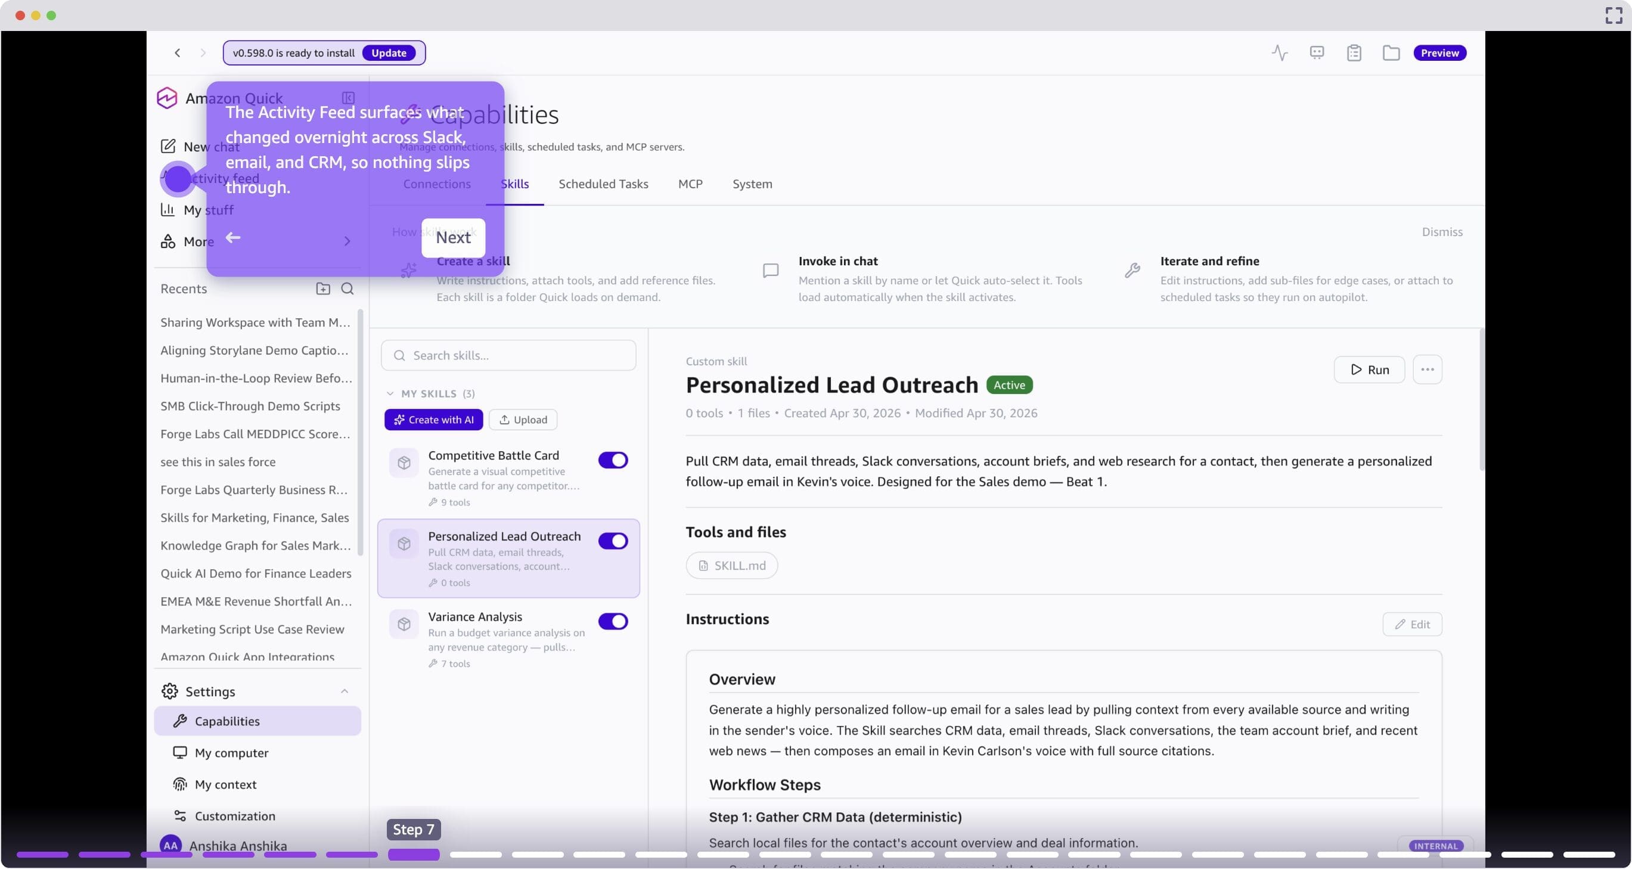Screen dimensions: 1632x869
Task: Click Update to install v0.598.0
Action: [x=389, y=52]
